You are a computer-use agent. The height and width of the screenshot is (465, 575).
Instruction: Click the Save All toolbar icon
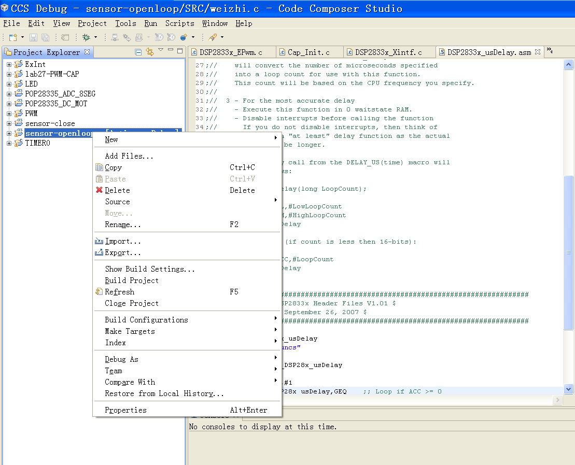tap(46, 37)
